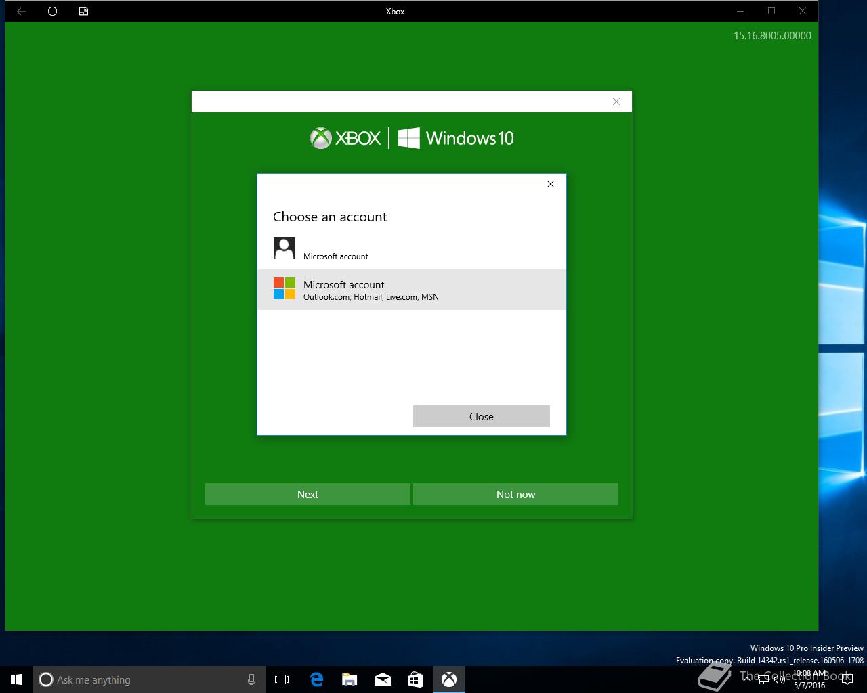Click the refresh icon in Xbox title bar
Image resolution: width=867 pixels, height=693 pixels.
(52, 11)
